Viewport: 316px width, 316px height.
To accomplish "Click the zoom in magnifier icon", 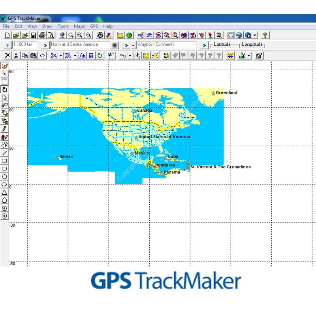I will pos(80,35).
